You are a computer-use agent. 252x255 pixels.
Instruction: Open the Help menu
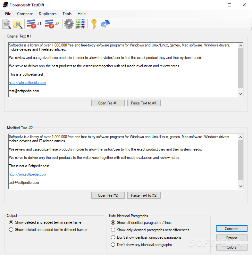click(x=81, y=14)
